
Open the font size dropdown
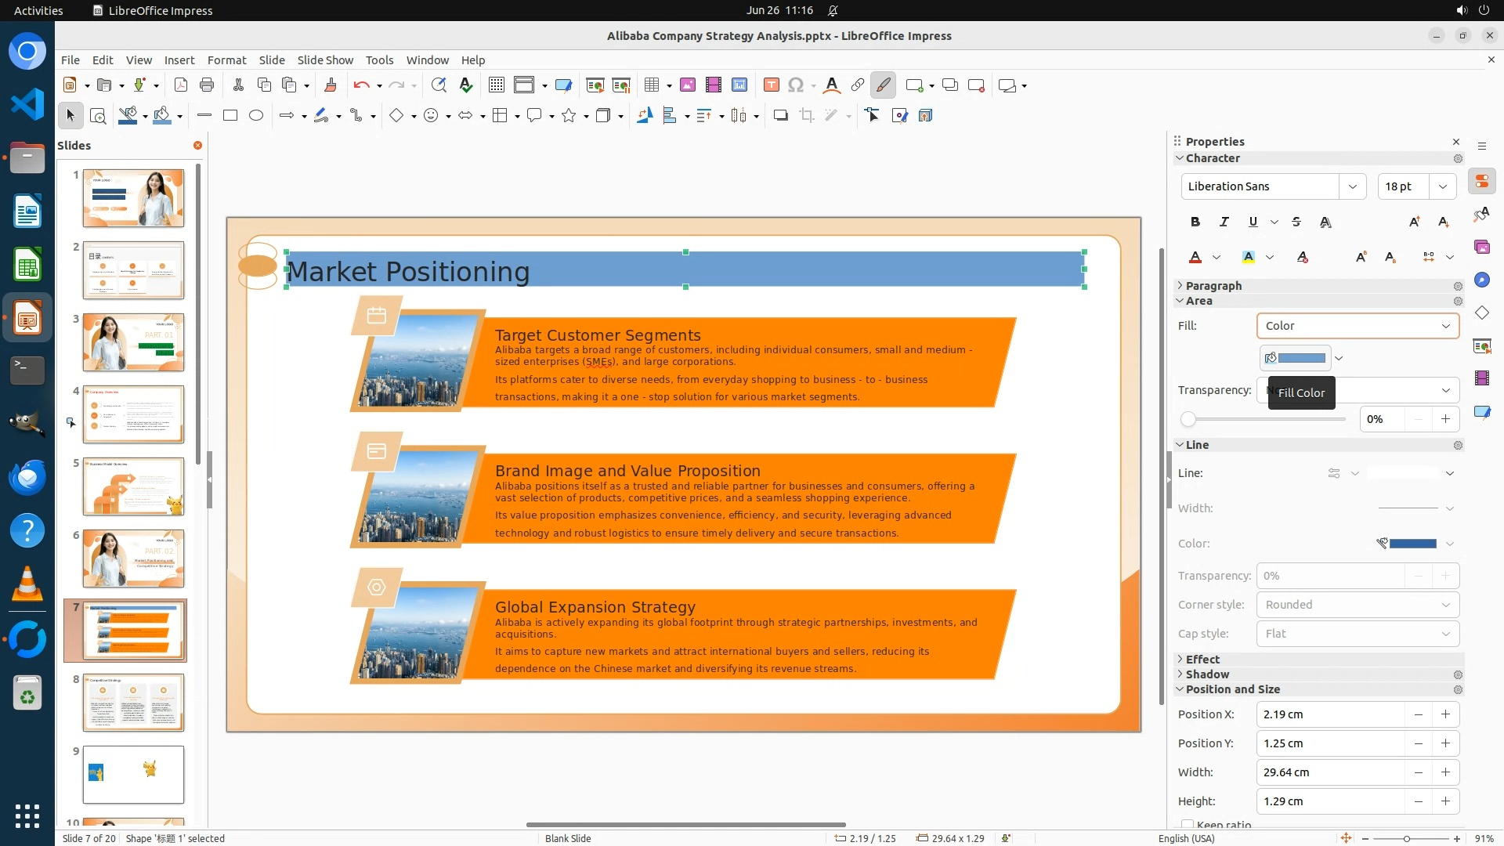1442,186
